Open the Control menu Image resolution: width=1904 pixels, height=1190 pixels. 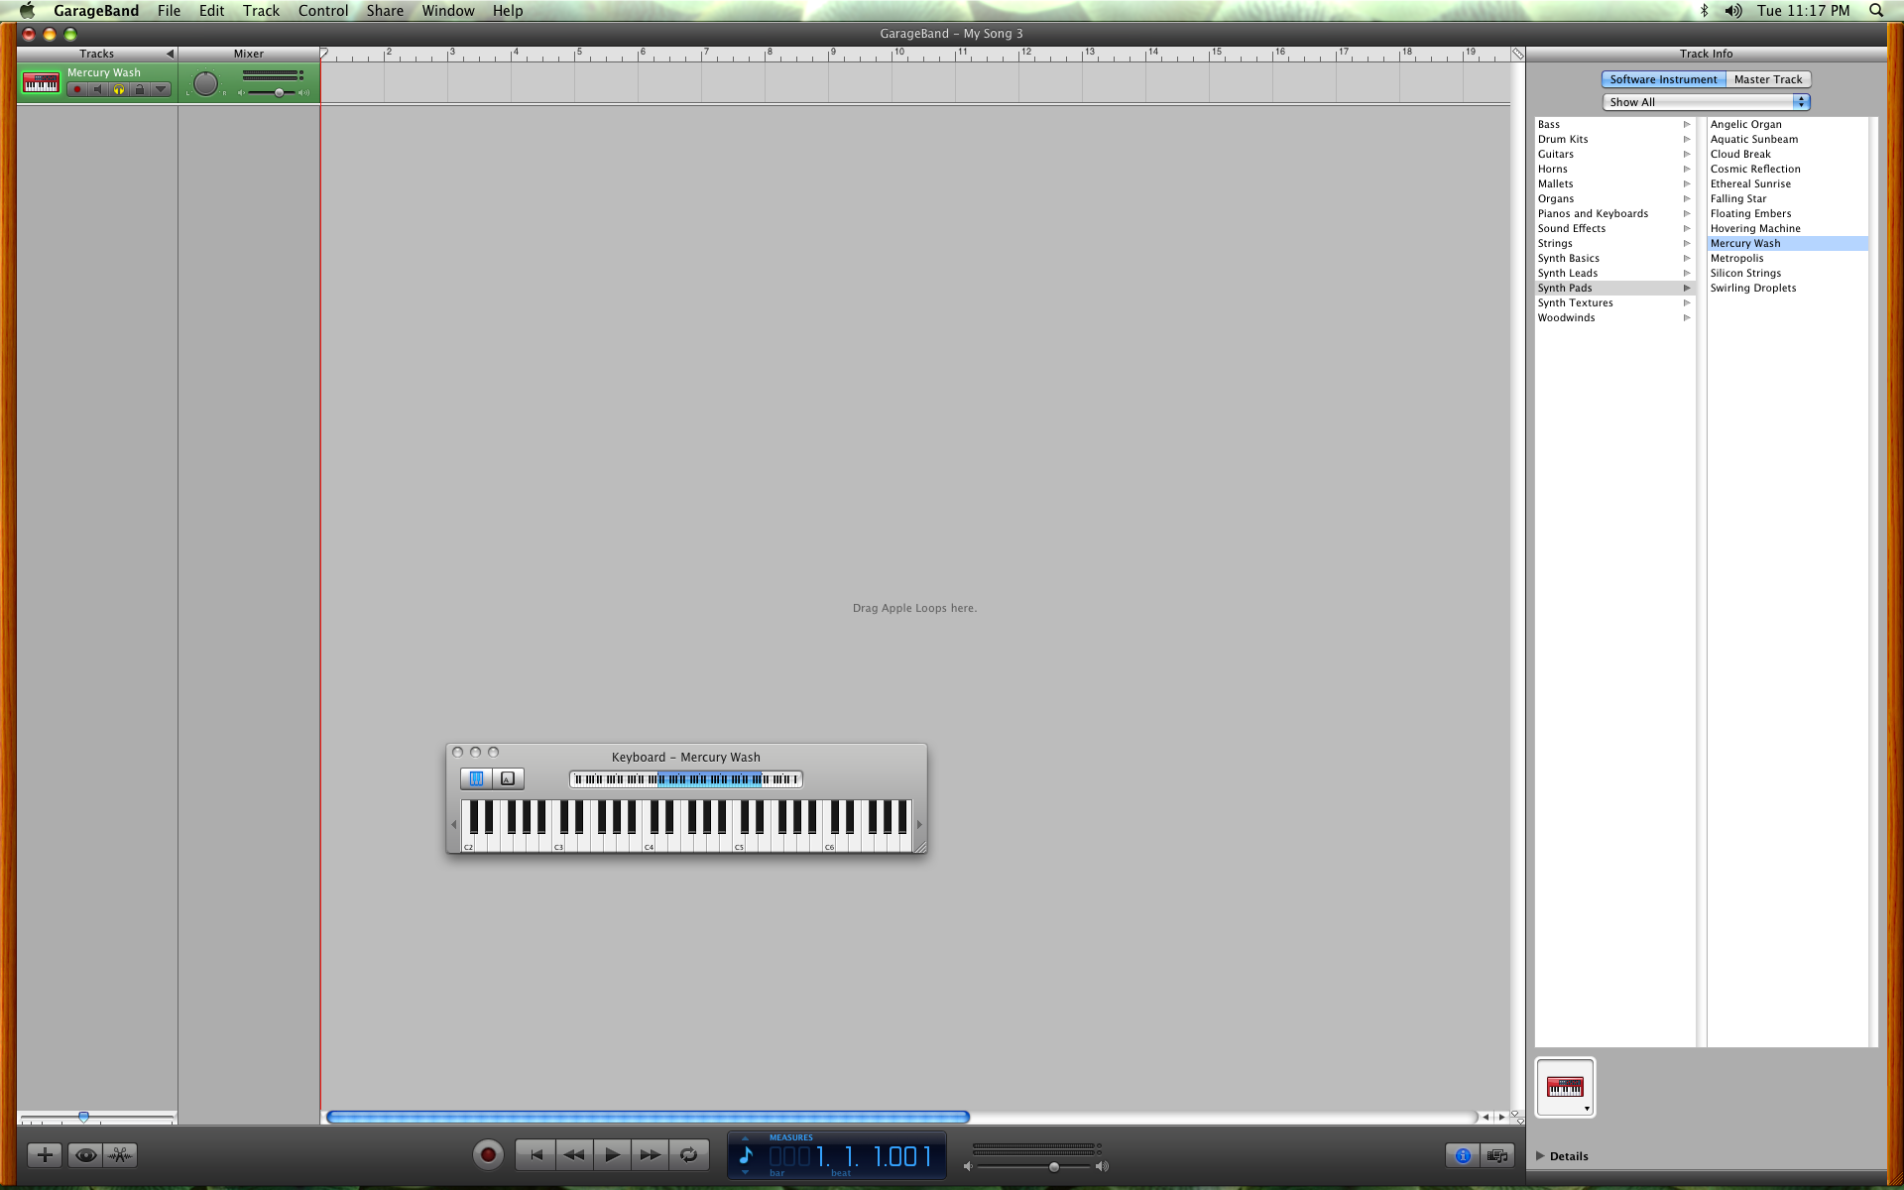click(x=322, y=11)
